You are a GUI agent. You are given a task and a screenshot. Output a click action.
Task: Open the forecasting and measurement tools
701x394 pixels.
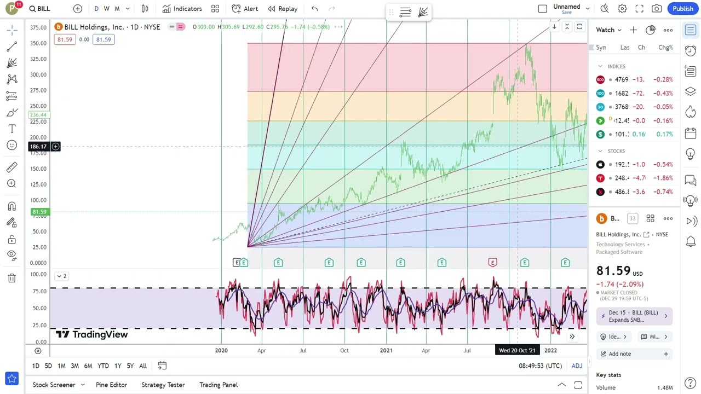(12, 96)
